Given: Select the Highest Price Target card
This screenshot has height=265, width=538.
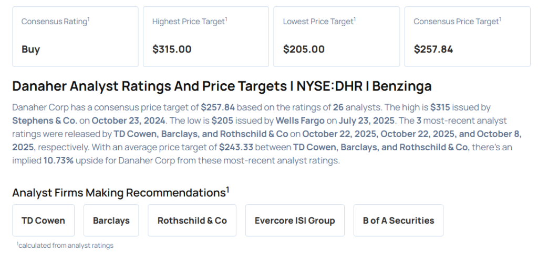Looking at the screenshot, I should (205, 37).
